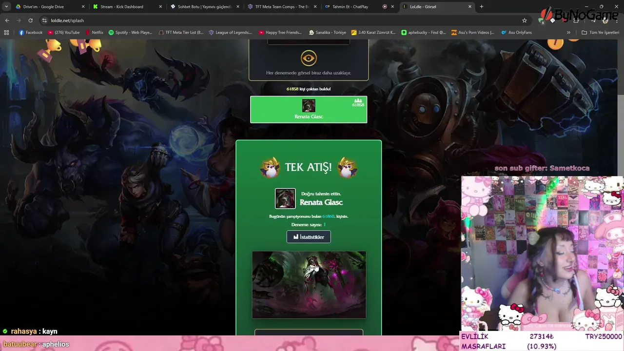Click the recording indicator on the ChatPlay tab
The image size is (624, 351).
pos(385,7)
